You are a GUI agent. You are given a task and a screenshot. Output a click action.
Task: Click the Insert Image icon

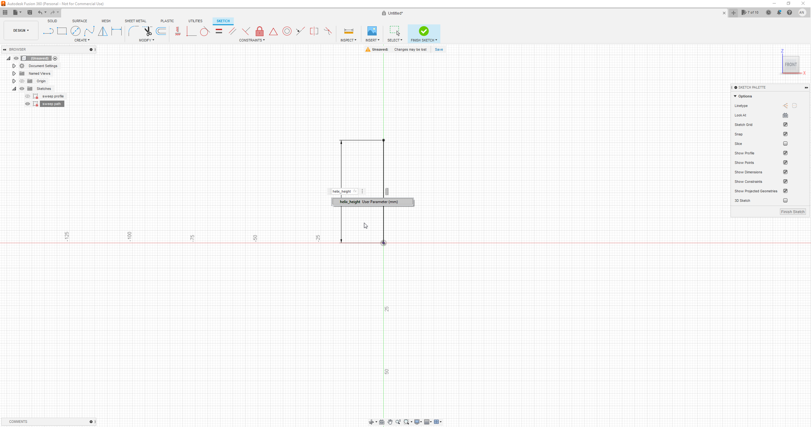pyautogui.click(x=372, y=31)
